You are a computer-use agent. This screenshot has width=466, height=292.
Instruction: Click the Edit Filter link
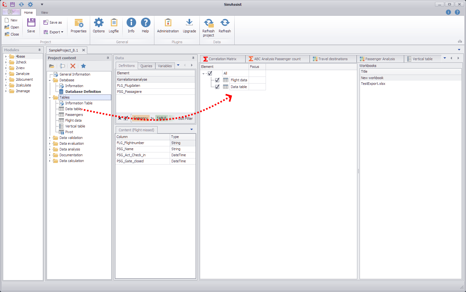click(185, 118)
